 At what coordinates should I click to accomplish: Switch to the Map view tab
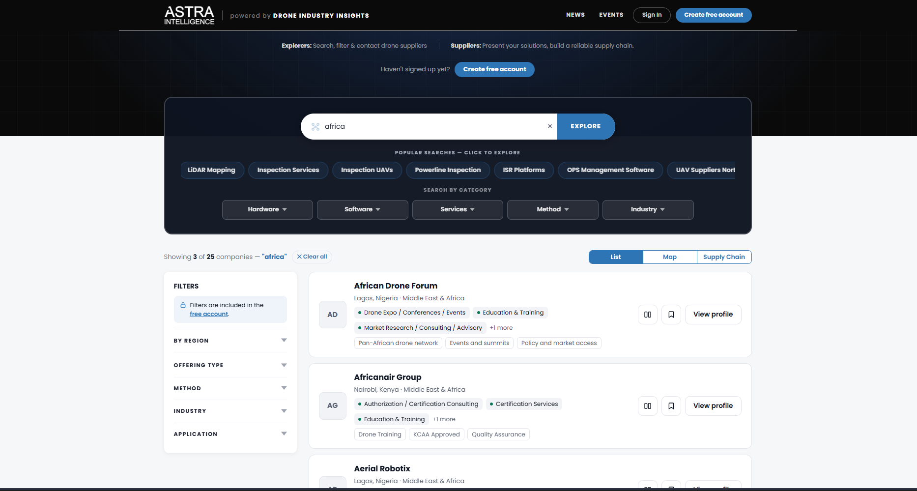pos(670,257)
